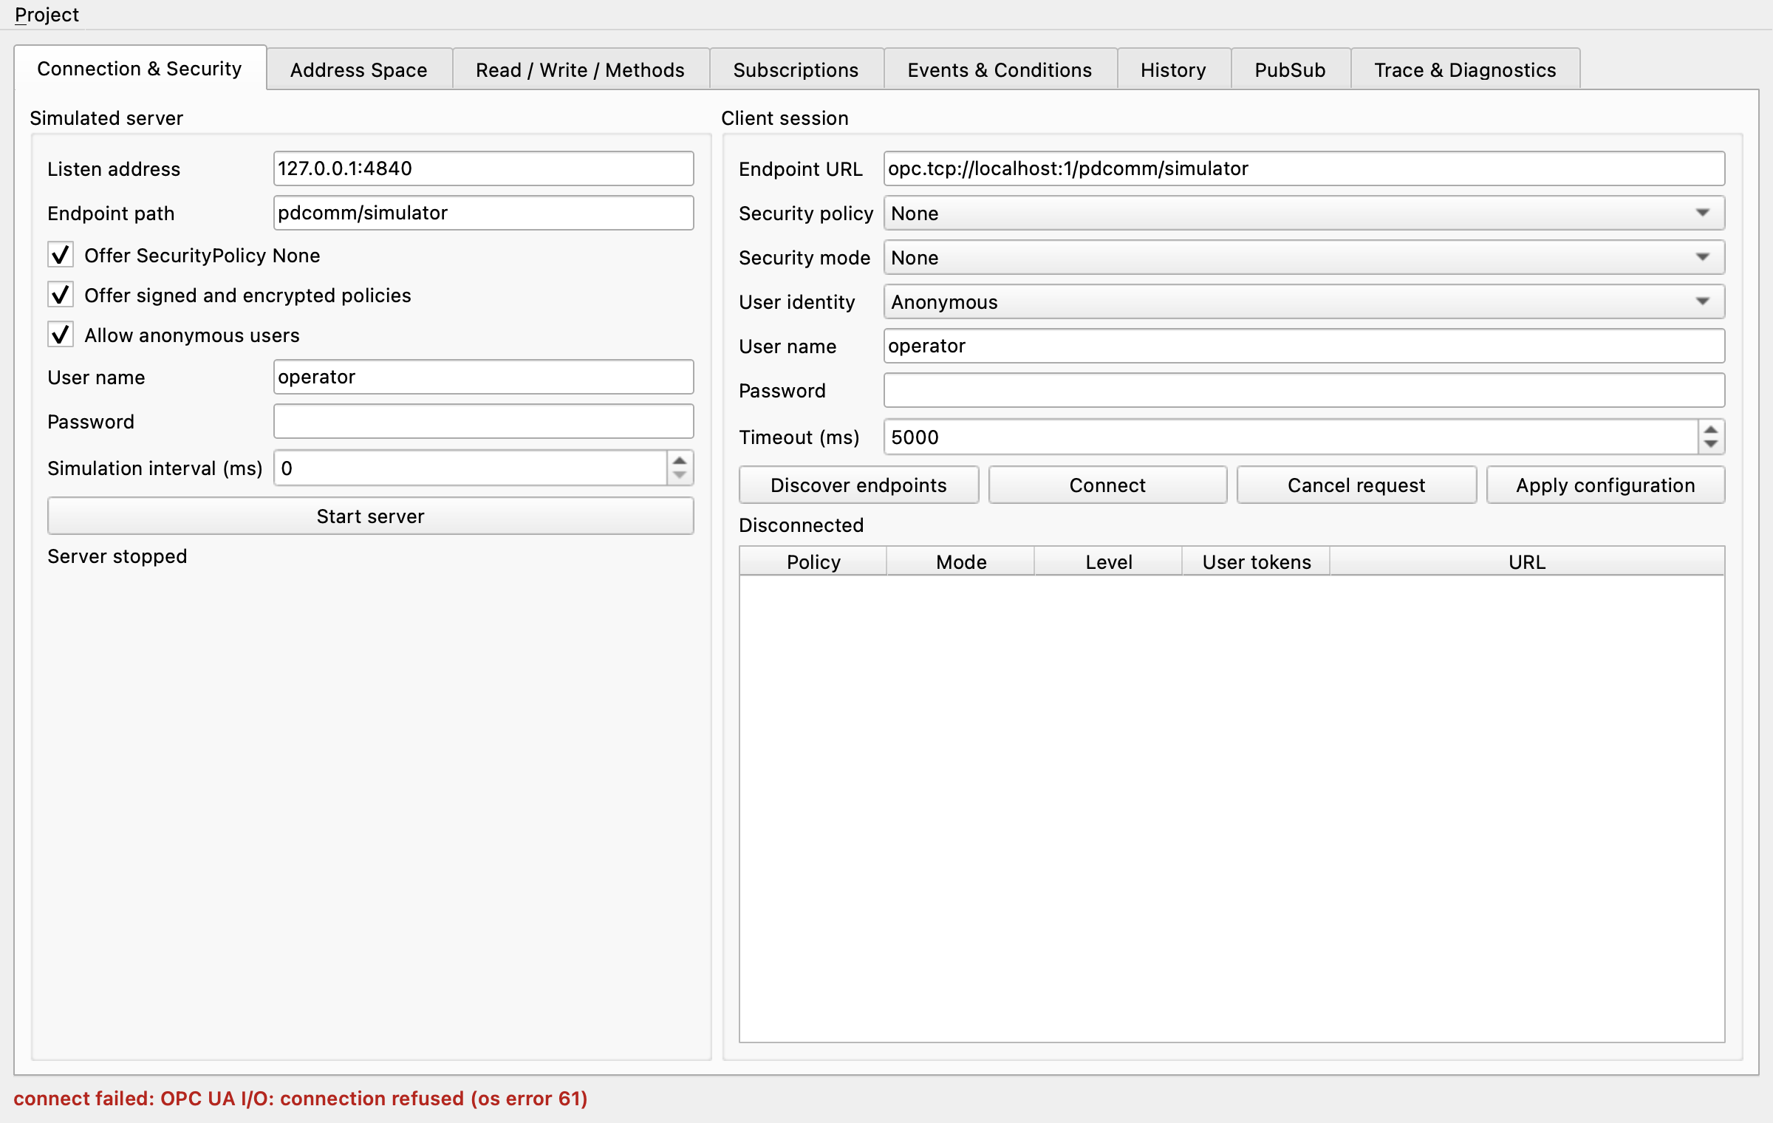The height and width of the screenshot is (1123, 1773).
Task: Expand the Security policy dropdown
Action: (1304, 213)
